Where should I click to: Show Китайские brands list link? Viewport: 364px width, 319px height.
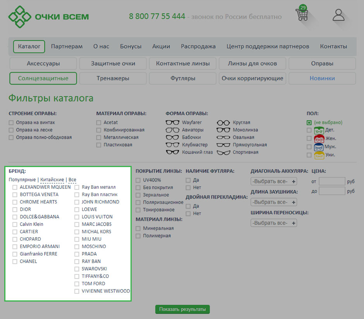point(52,180)
